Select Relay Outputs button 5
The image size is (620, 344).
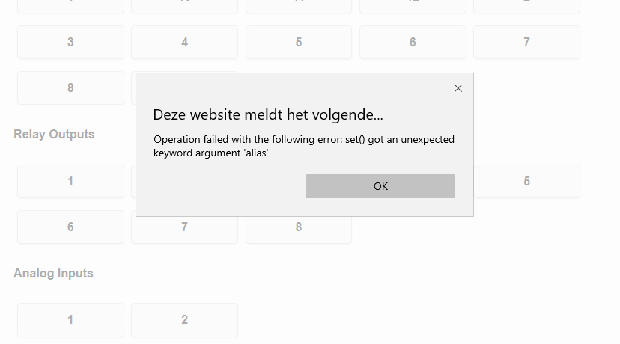526,181
